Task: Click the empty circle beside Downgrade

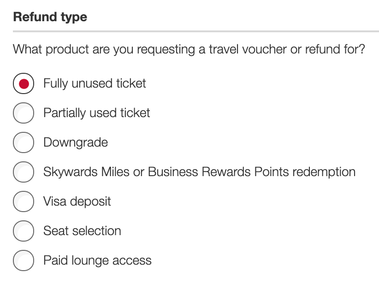Action: 23,142
